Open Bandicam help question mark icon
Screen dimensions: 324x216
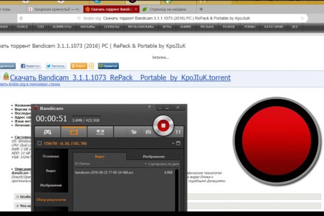pos(149,108)
